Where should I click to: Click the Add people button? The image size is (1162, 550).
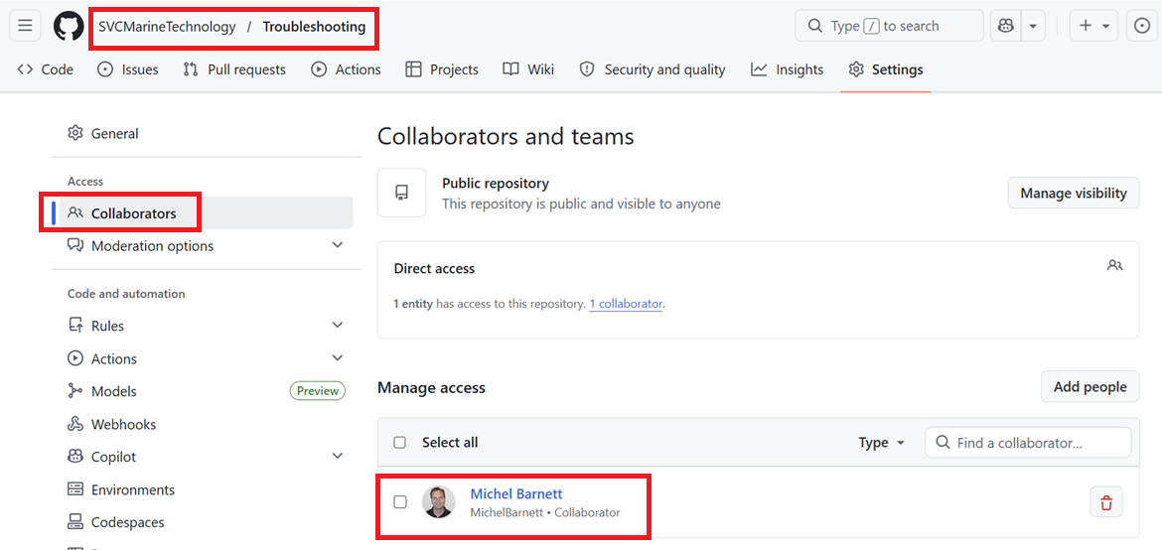1090,387
